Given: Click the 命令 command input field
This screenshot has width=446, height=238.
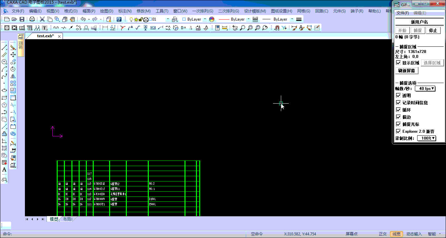Looking at the screenshot, I should [129, 234].
